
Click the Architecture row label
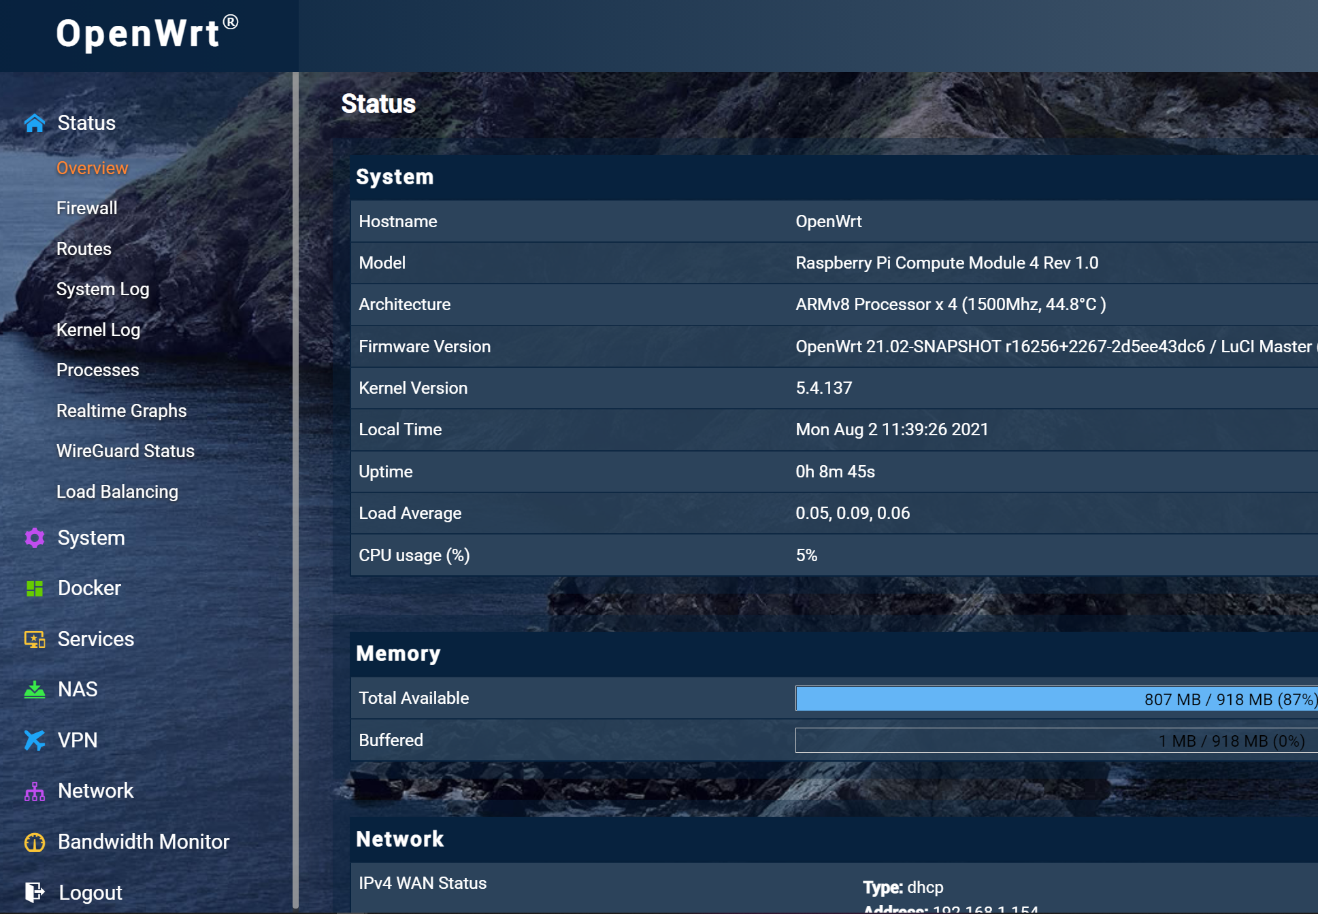point(404,305)
